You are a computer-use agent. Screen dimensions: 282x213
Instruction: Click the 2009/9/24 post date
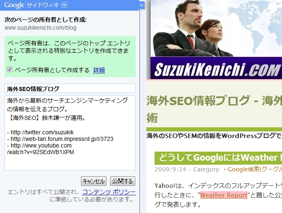click(170, 169)
